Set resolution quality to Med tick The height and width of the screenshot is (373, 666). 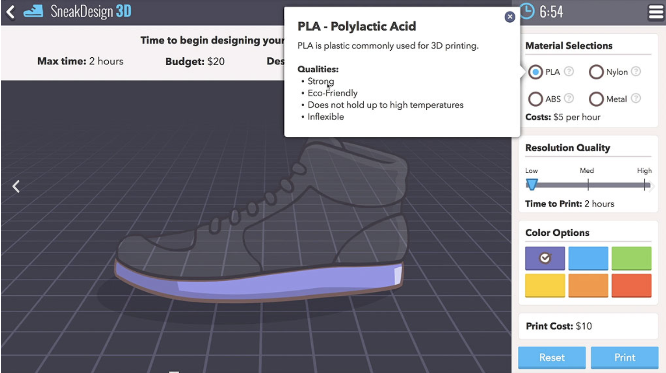pyautogui.click(x=588, y=185)
